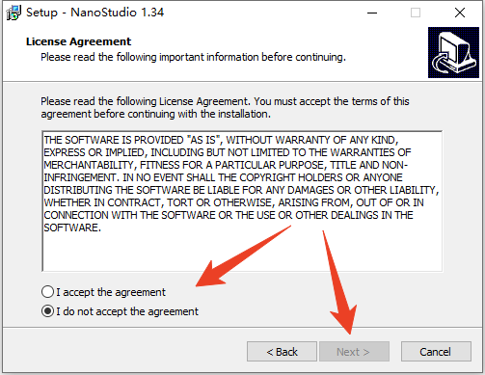
Task: Click the "Setup - NanoStudio 1.34" window title
Action: pyautogui.click(x=94, y=13)
